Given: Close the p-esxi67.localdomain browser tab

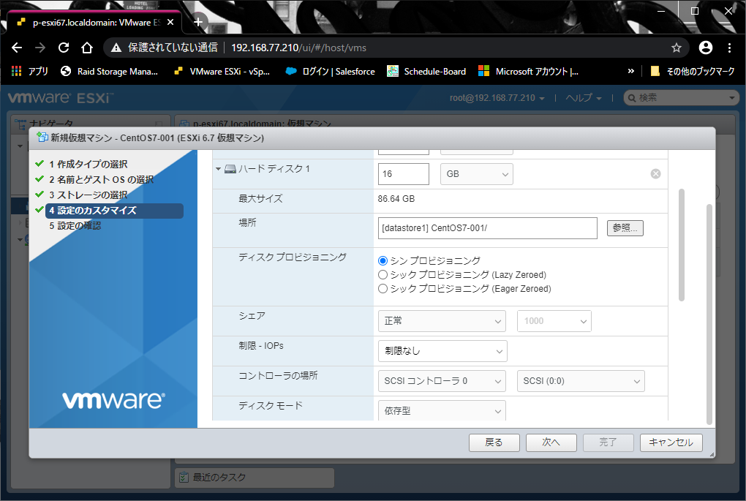Looking at the screenshot, I should 170,23.
